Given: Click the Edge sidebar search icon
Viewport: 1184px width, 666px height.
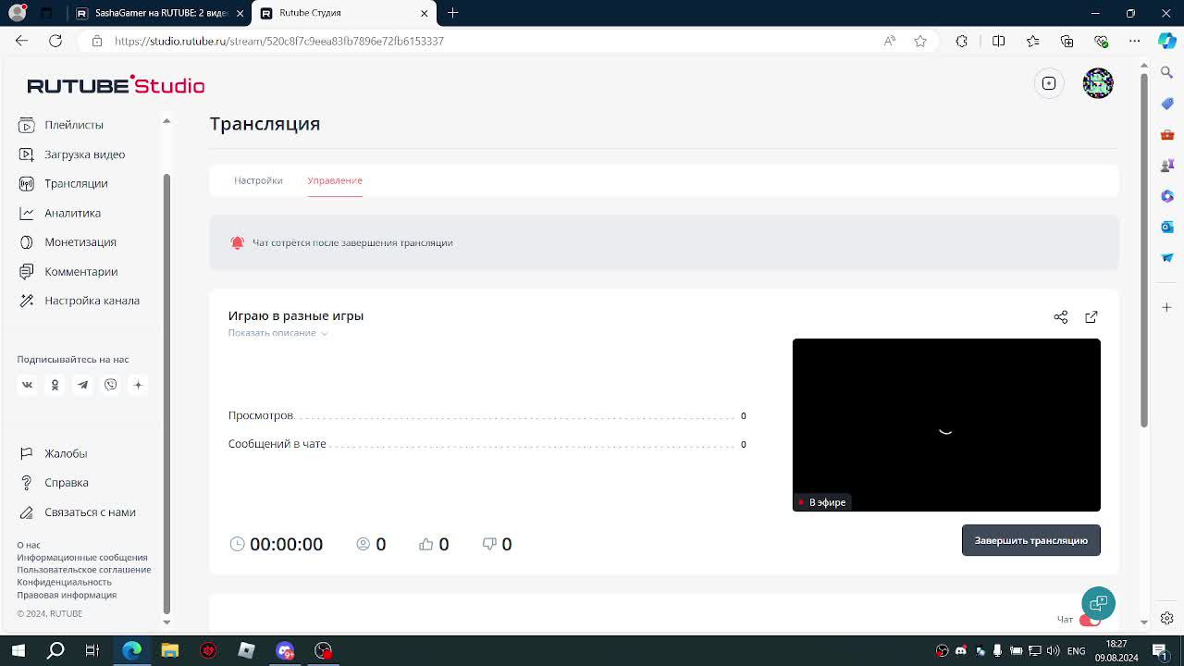Looking at the screenshot, I should 1167,72.
